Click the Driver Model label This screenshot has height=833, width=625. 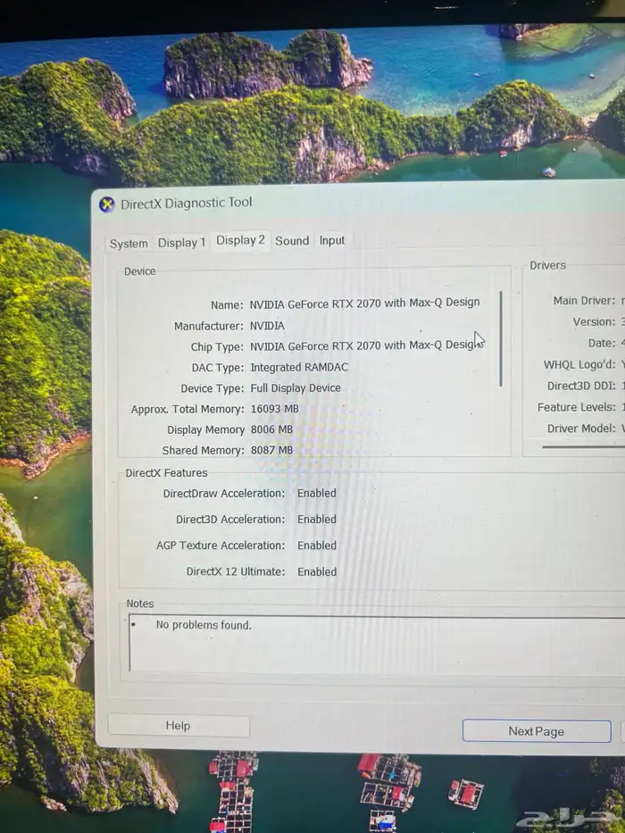(x=581, y=429)
